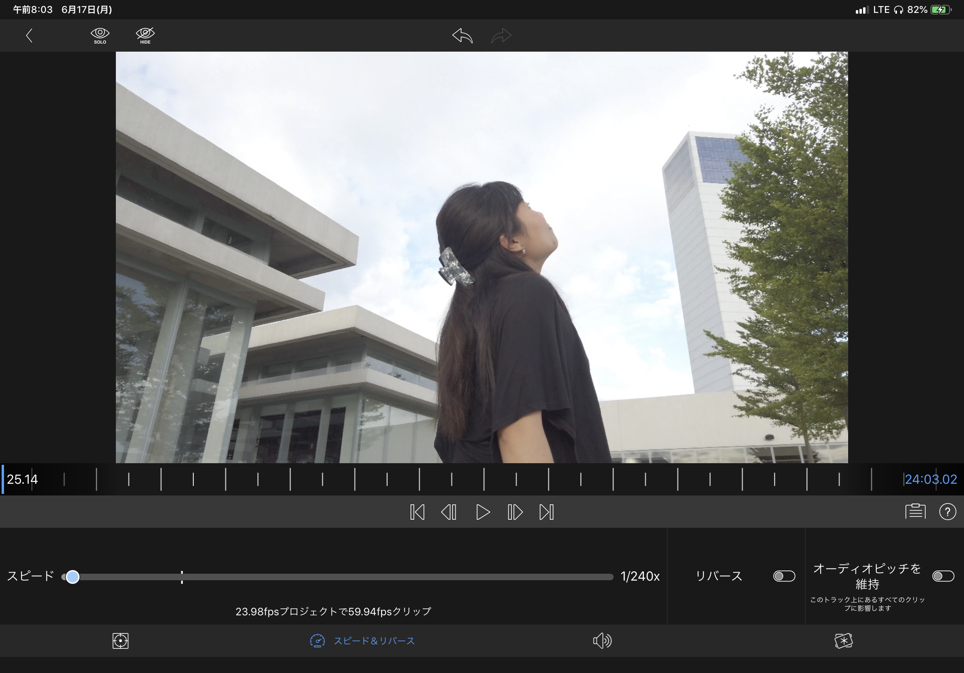Click the undo arrow
964x673 pixels.
tap(462, 36)
